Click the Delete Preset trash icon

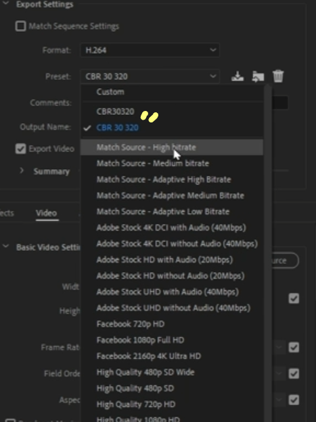[278, 76]
